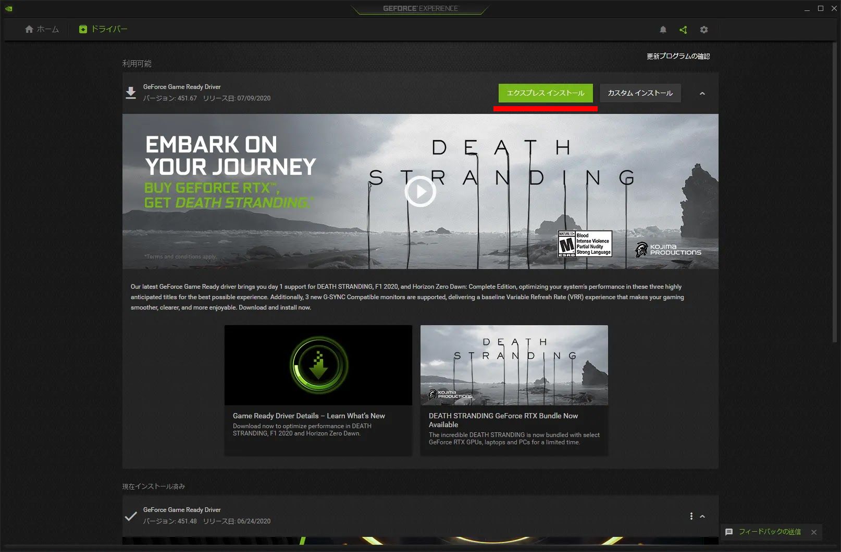The height and width of the screenshot is (552, 841).
Task: Click 'Game Ready Driver Details – Learn What's New' title
Action: pos(309,416)
